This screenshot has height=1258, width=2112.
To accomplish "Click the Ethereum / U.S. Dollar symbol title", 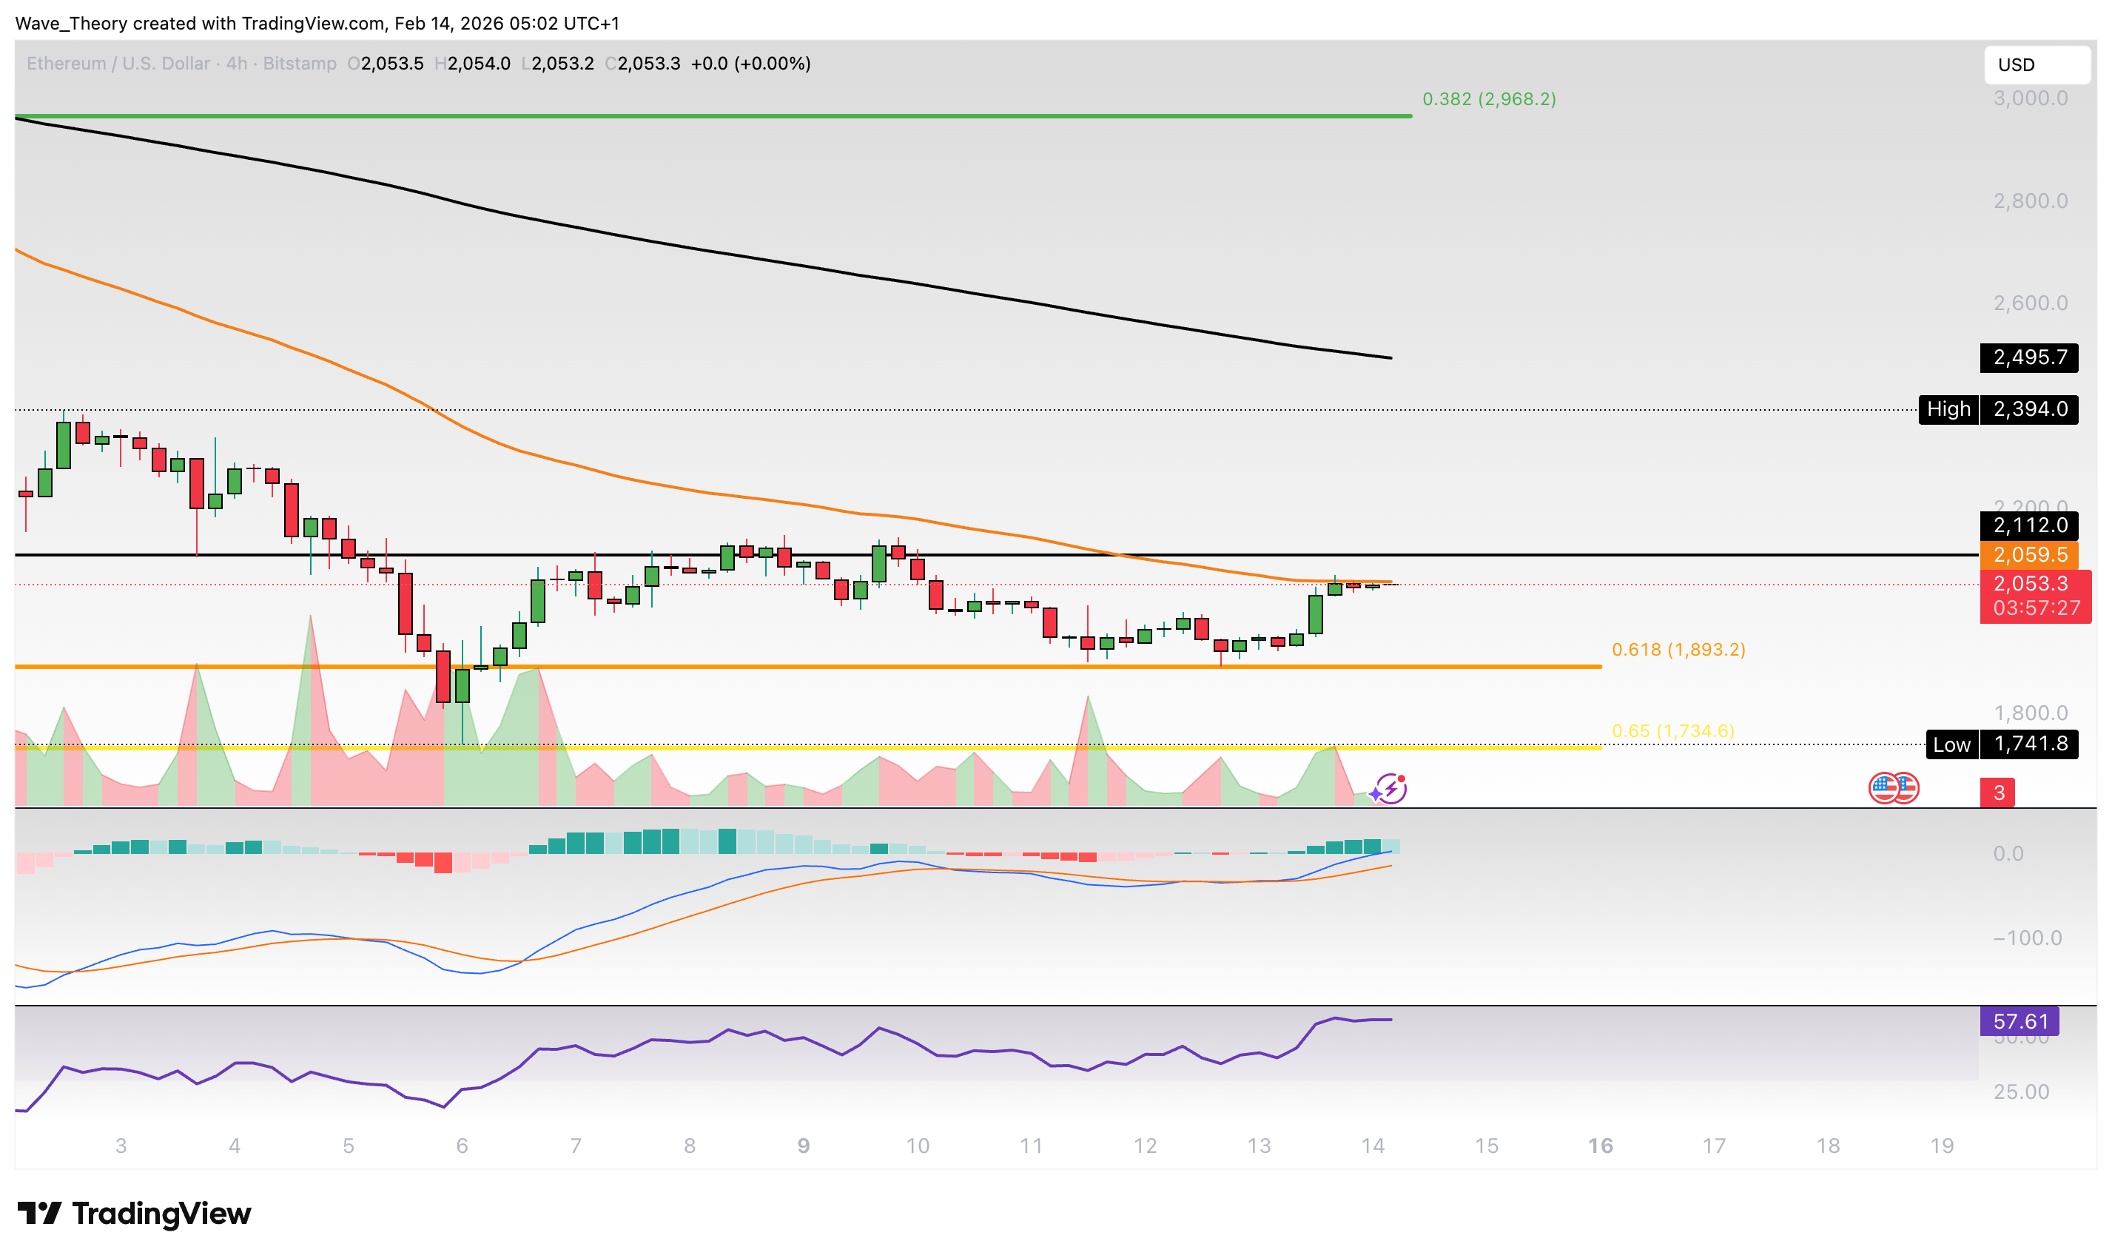I will 118,64.
